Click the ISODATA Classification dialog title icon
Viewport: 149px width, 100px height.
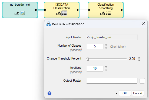click(48, 24)
